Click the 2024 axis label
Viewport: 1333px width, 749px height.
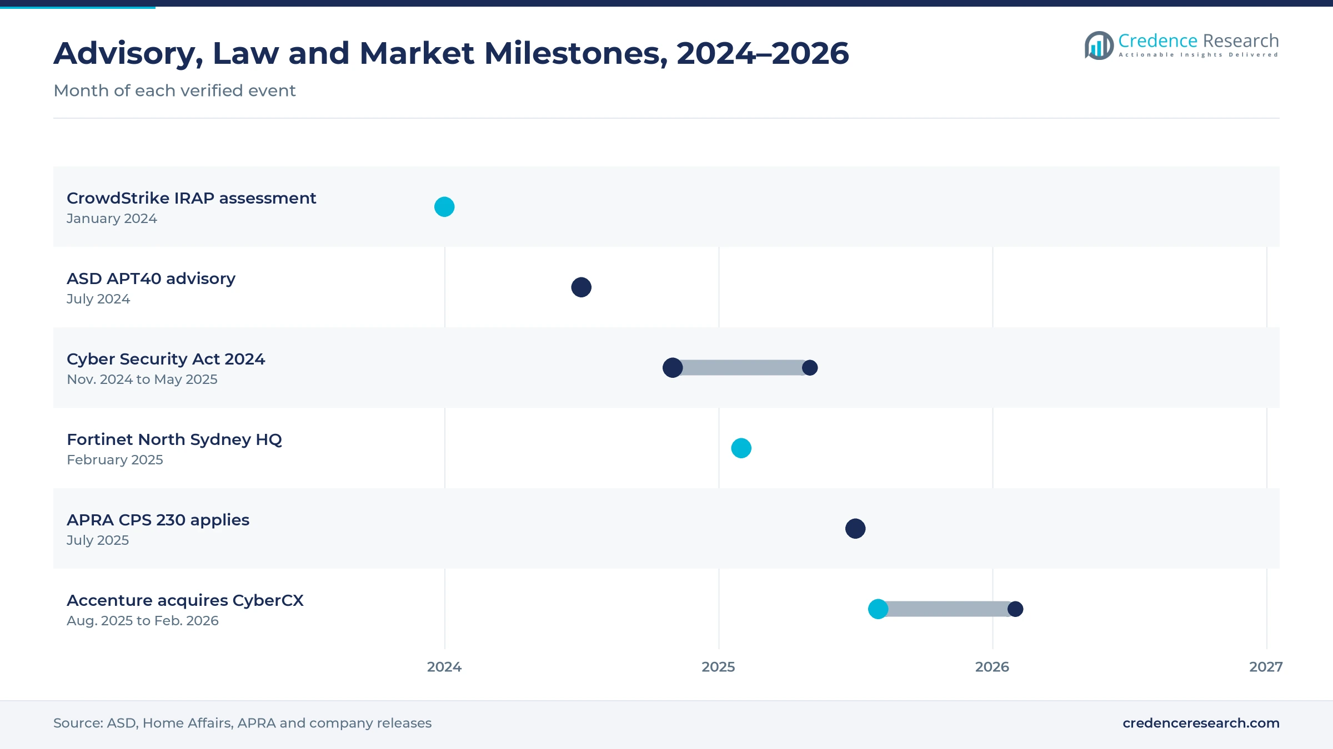(444, 667)
